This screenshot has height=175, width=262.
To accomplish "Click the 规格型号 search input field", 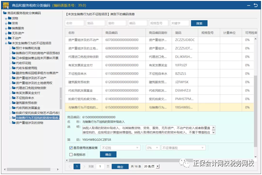I will tap(159, 23).
